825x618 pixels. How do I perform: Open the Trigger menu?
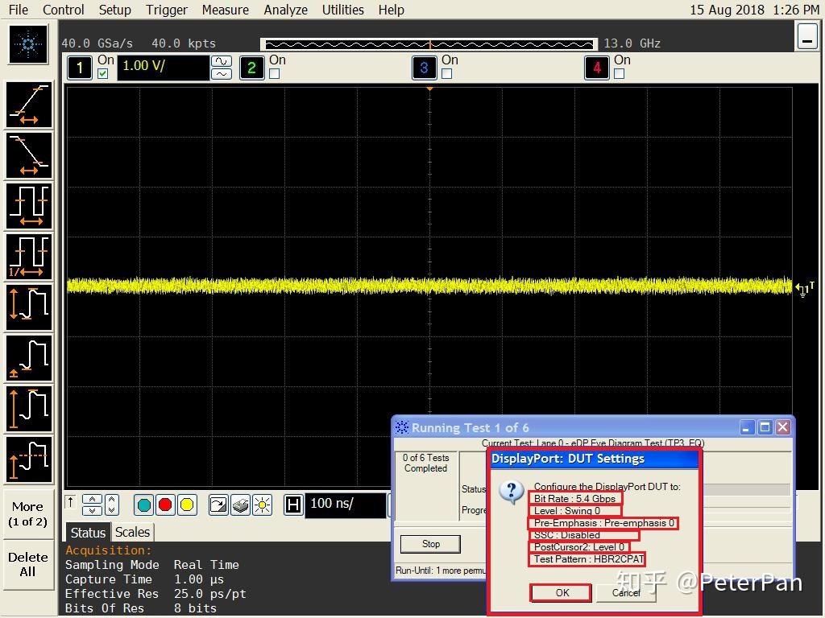pos(167,10)
